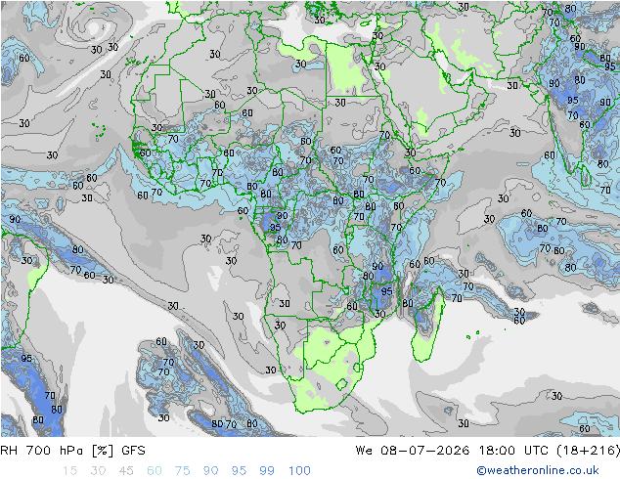The height and width of the screenshot is (479, 620).
Task: Click the gray "30" in the bottom legend
Action: [x=98, y=470]
